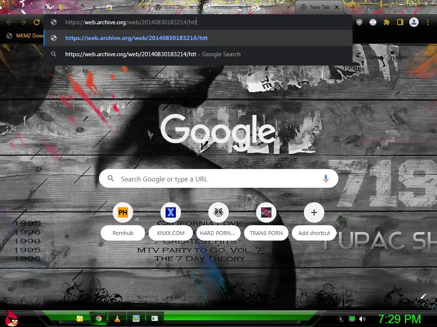Viewport: 437px width, 327px height.
Task: Open the Gmail link
Action: pos(376,57)
